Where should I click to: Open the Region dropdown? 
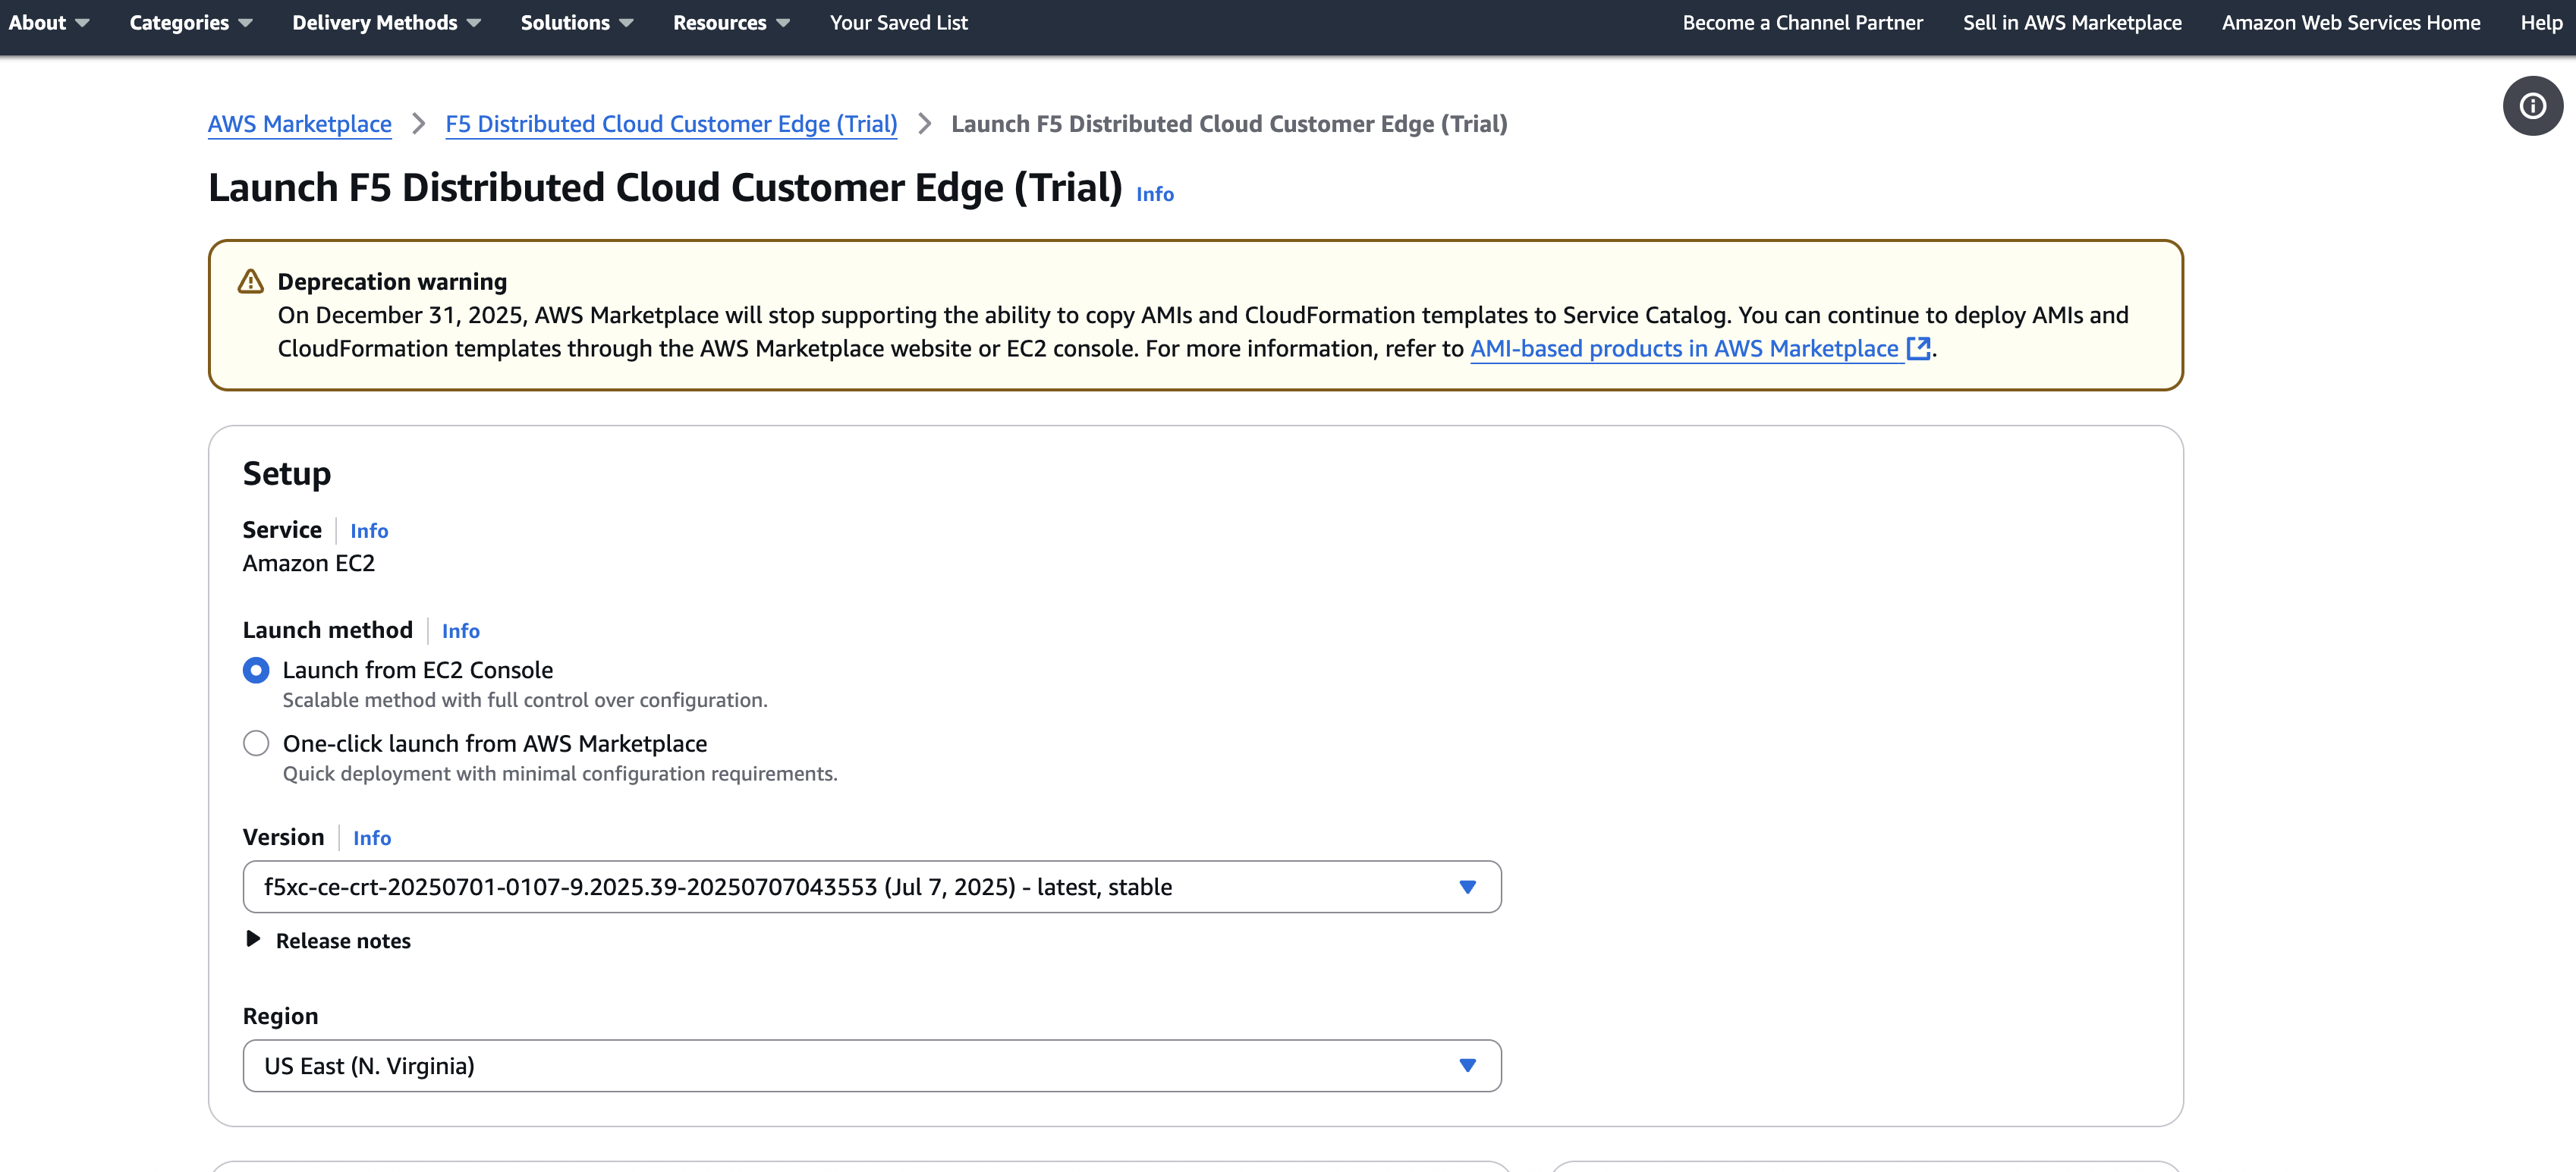point(1466,1065)
